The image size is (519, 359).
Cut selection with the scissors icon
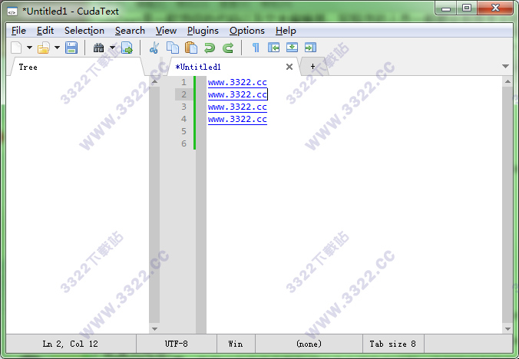click(154, 48)
